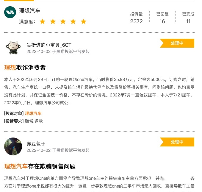Select the 投诉量 2372 statistic

click(x=137, y=18)
